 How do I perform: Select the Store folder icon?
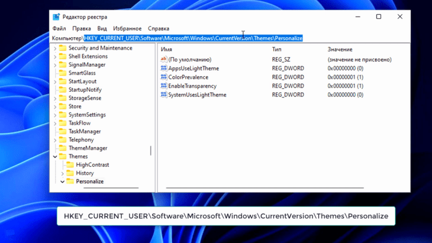[63, 106]
